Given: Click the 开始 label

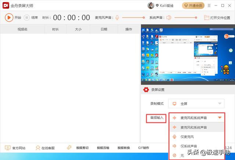Looking at the screenshot, I should tap(18, 18).
